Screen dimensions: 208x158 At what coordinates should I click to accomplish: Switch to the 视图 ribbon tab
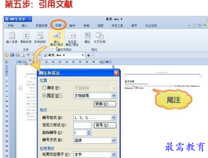100,26
